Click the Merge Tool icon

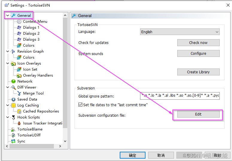coord(19,93)
